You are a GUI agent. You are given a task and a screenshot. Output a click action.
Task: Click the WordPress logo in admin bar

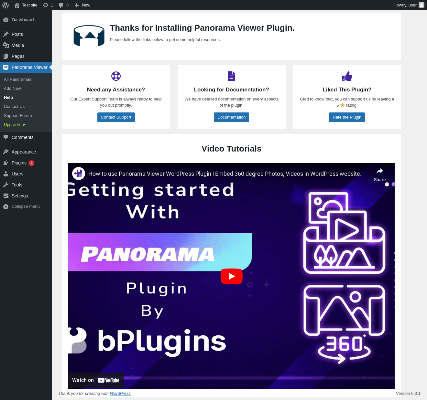[5, 5]
